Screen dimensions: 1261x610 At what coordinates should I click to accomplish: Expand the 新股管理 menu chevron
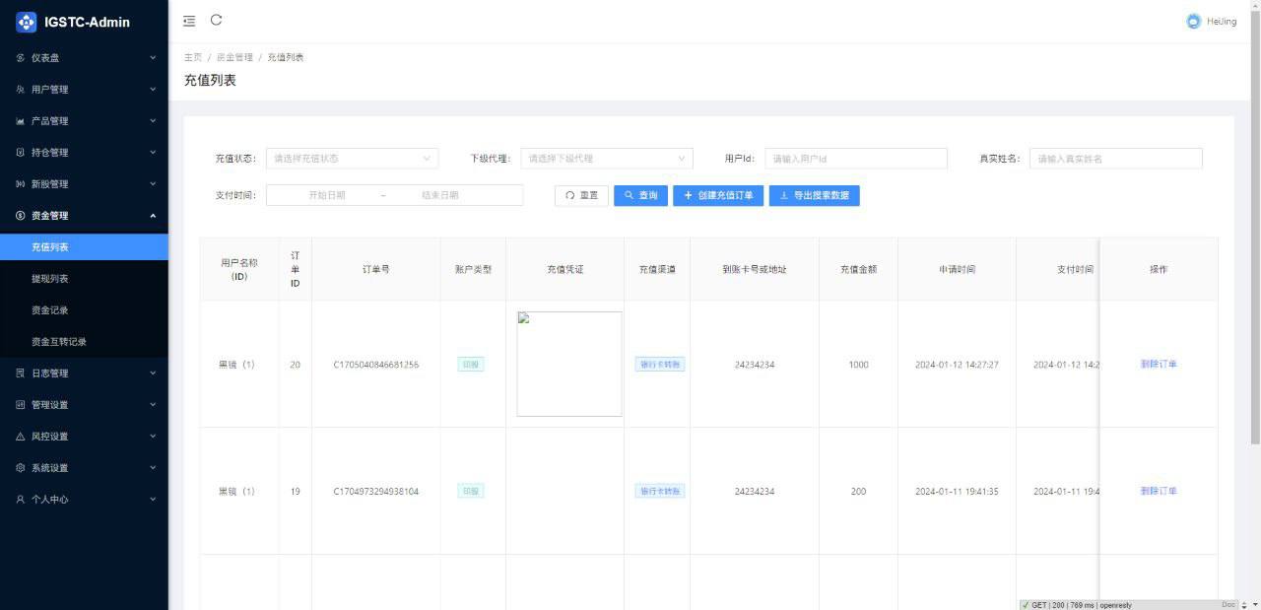pos(153,184)
